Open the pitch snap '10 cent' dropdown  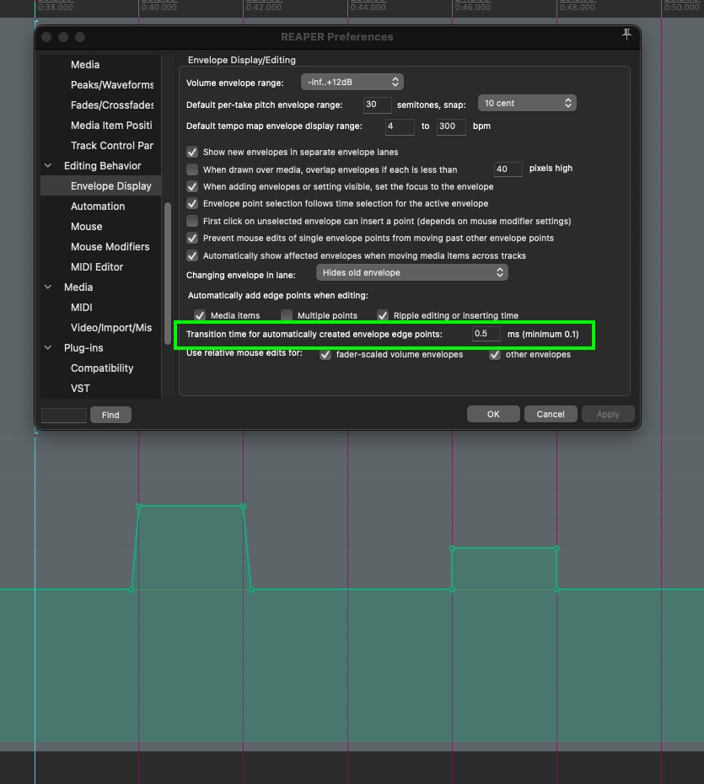[527, 102]
